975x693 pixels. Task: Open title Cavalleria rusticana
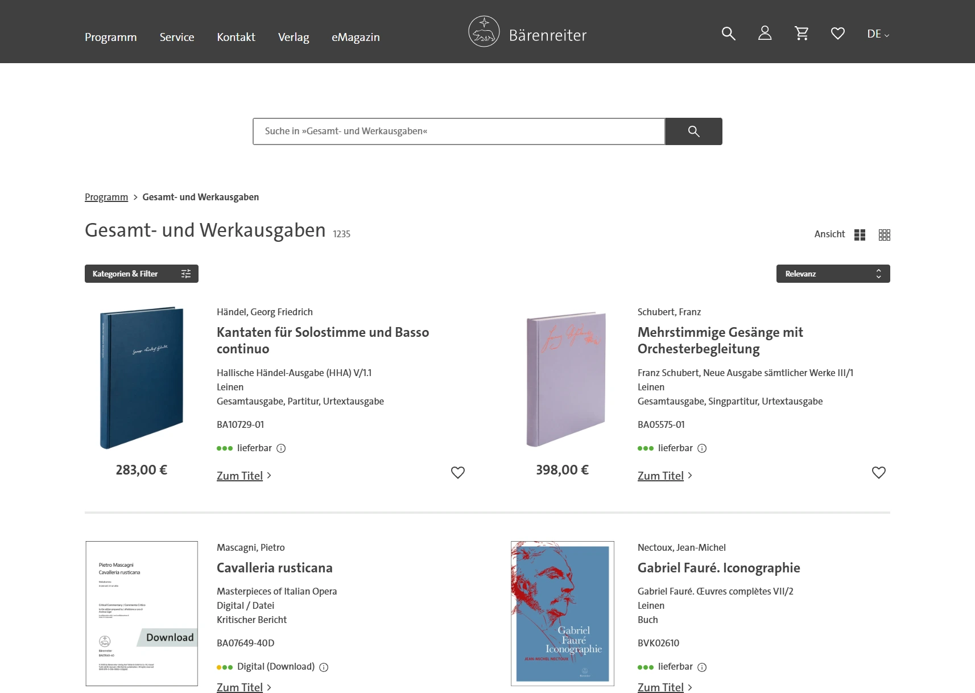(275, 568)
